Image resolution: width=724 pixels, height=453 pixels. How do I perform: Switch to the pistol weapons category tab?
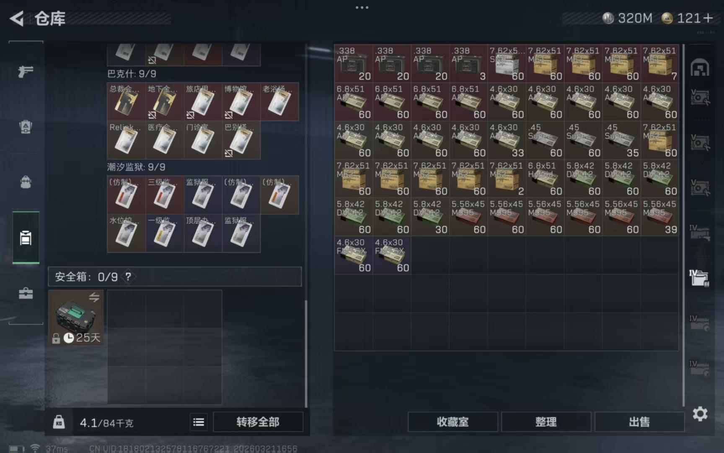click(x=26, y=71)
